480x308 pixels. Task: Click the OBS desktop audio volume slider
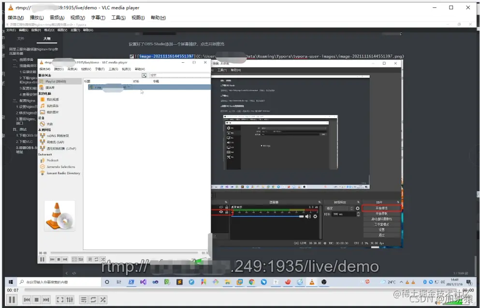(x=267, y=216)
